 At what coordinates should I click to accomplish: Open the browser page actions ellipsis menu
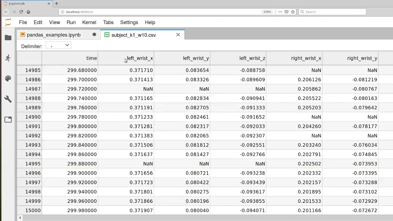280,12
